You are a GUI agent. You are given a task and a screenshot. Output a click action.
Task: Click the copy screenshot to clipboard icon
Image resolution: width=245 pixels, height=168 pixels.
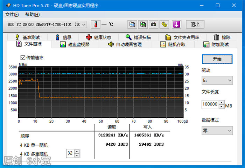pyautogui.click(x=143, y=24)
